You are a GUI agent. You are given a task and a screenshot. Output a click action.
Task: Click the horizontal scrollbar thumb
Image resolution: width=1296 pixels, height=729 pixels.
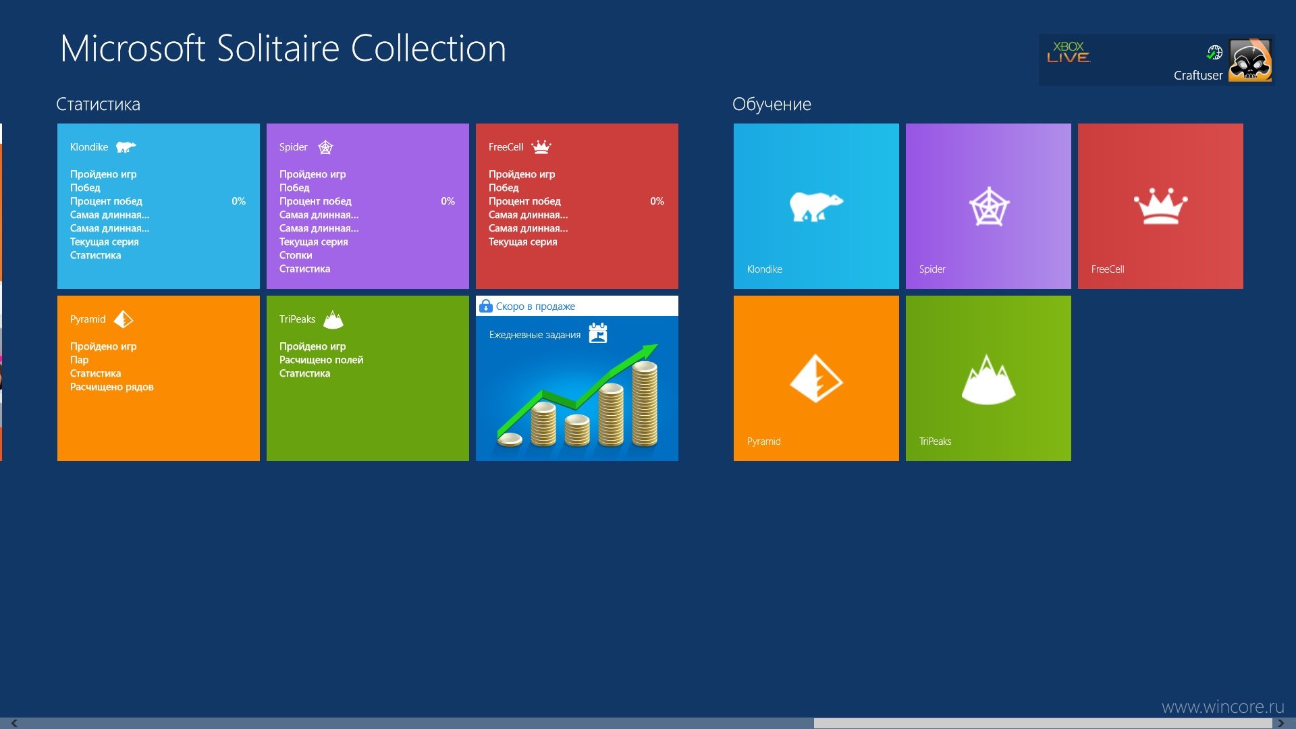(1043, 723)
